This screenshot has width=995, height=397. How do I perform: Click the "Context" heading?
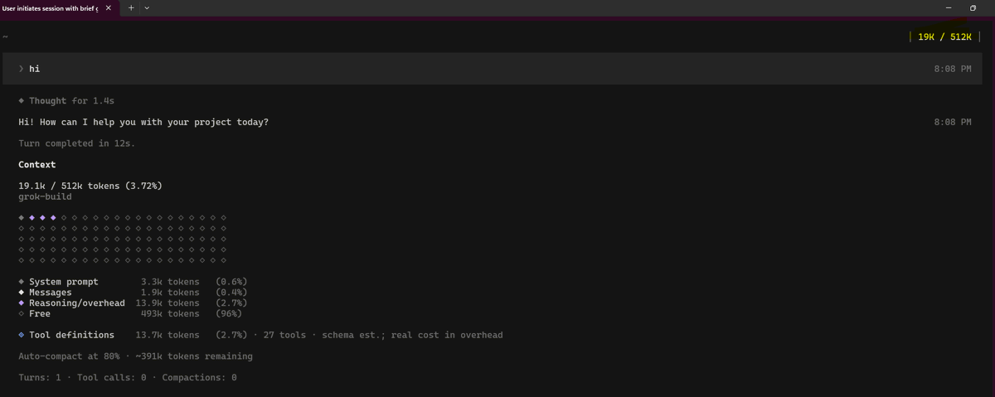click(x=37, y=164)
